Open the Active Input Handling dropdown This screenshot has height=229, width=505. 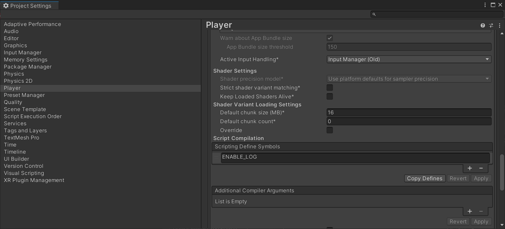pyautogui.click(x=409, y=59)
